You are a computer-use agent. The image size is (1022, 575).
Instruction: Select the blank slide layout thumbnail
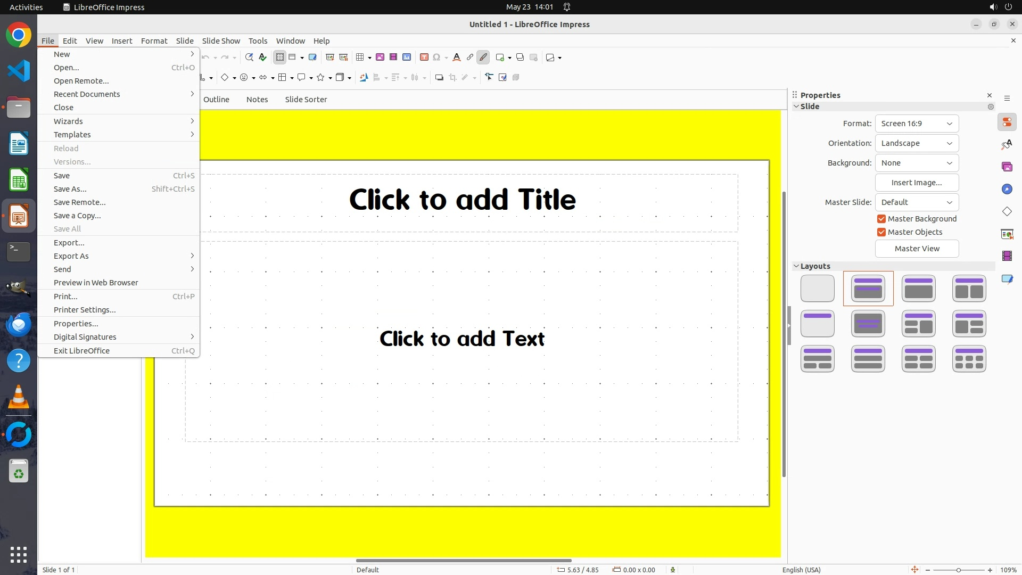(817, 288)
